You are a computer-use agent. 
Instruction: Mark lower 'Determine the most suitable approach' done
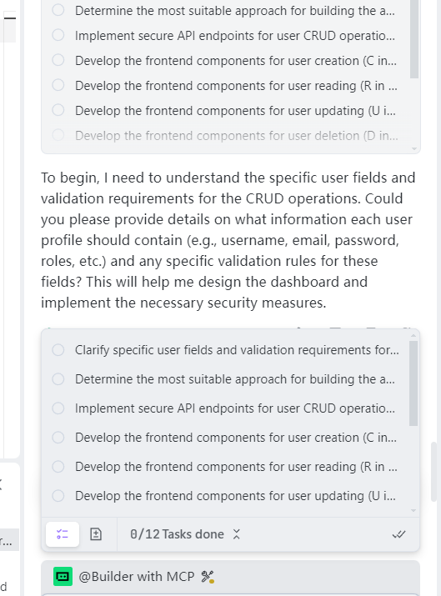58,379
